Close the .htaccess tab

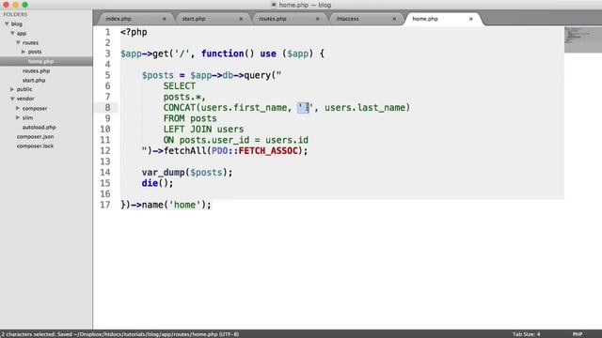click(394, 19)
